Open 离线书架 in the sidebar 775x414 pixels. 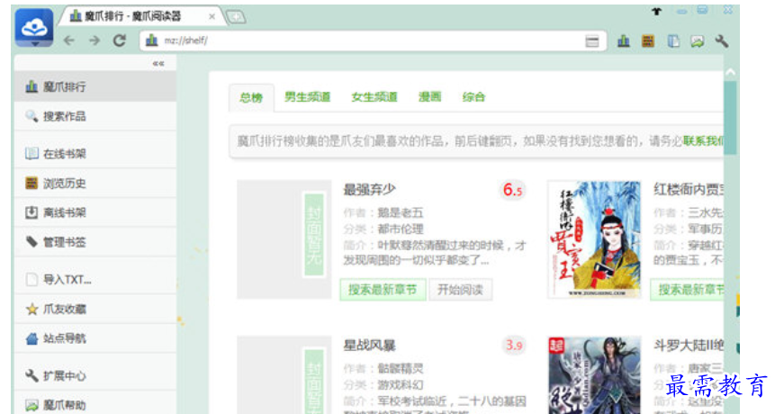point(95,212)
